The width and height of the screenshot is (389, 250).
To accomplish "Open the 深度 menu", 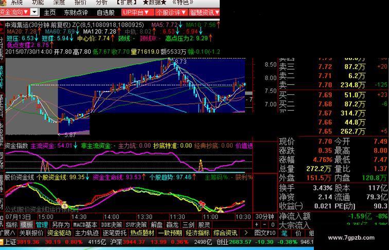I will 59,3.
